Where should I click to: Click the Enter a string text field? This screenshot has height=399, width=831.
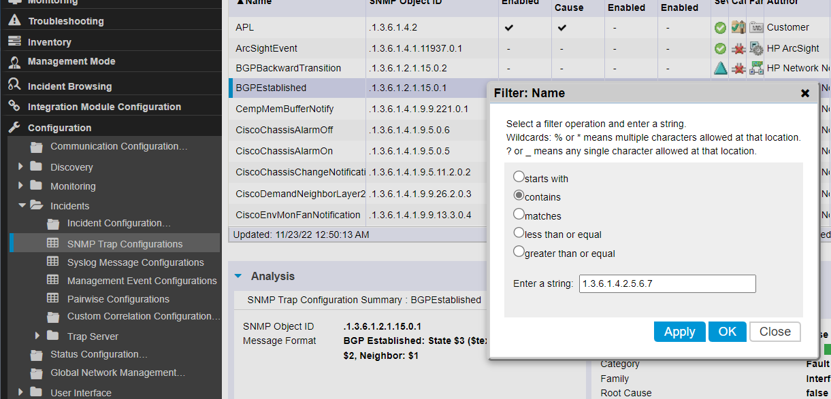point(667,283)
